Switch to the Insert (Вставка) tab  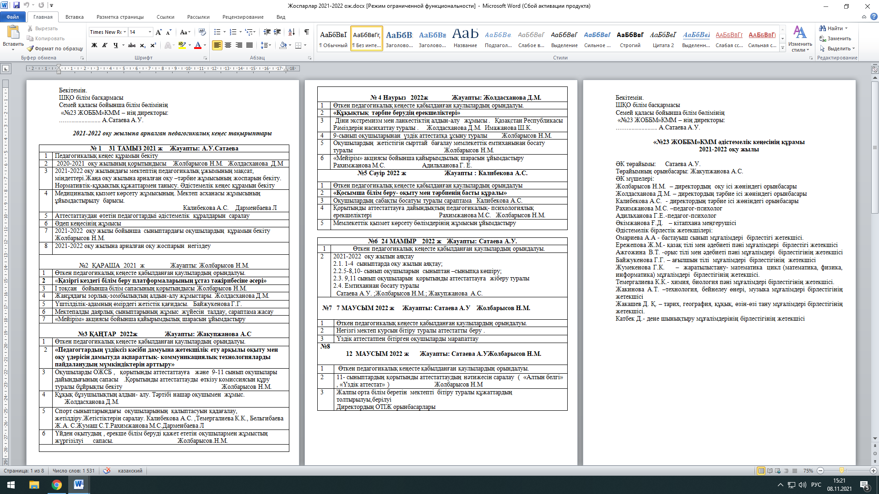click(x=74, y=17)
